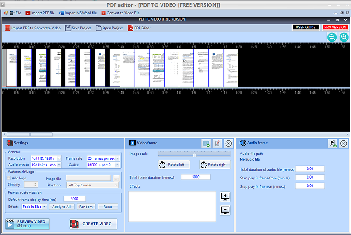The image size is (351, 235).
Task: Select the last page thumbnail in the timeline
Action: pos(231,68)
